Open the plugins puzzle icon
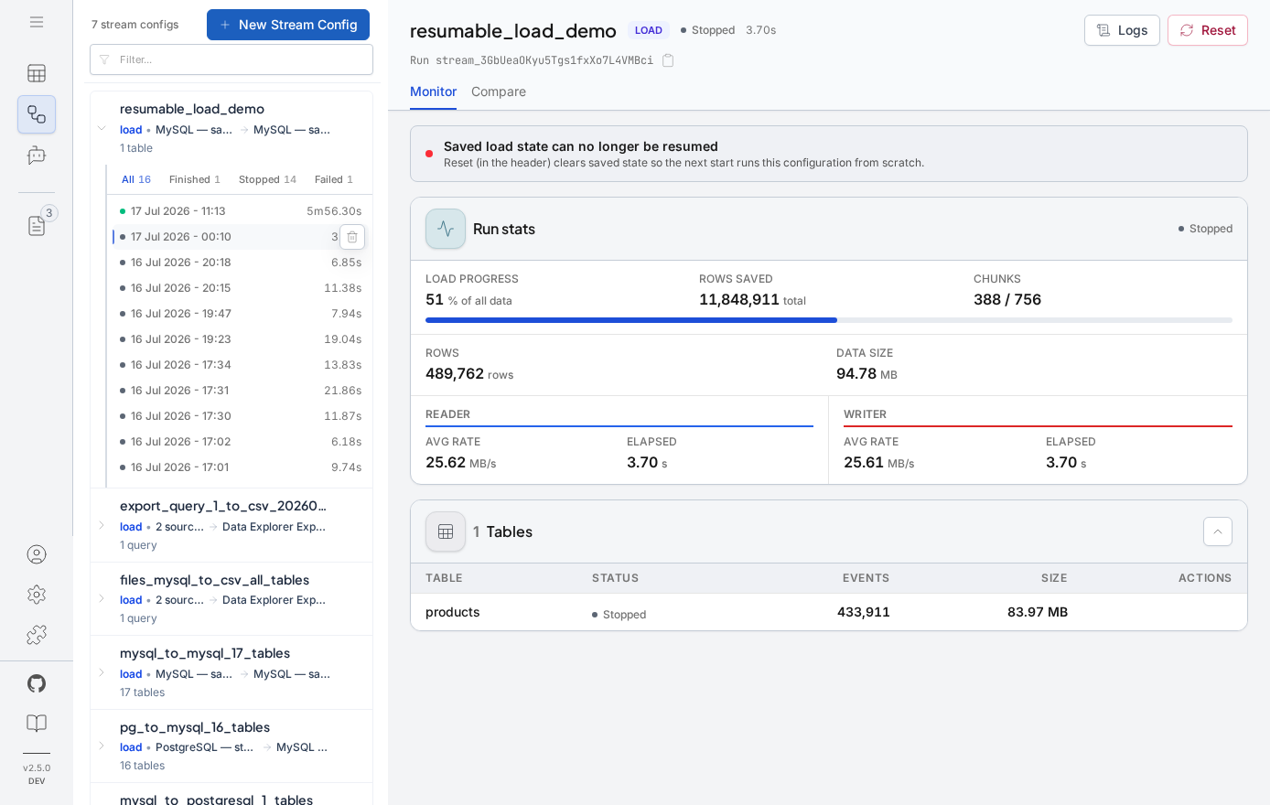Screen dimensions: 1281x805 (x=37, y=635)
